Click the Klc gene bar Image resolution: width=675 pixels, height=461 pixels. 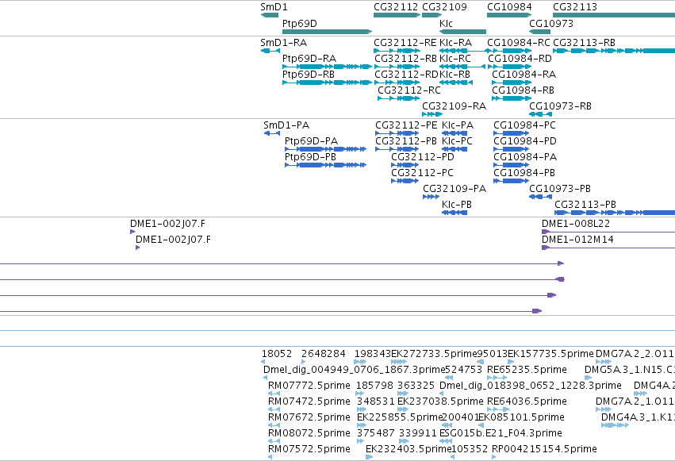pos(462,32)
